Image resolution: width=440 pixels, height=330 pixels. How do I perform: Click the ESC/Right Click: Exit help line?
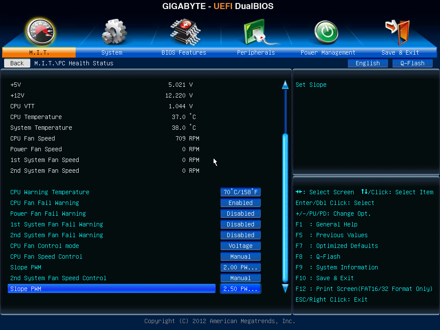(331, 299)
